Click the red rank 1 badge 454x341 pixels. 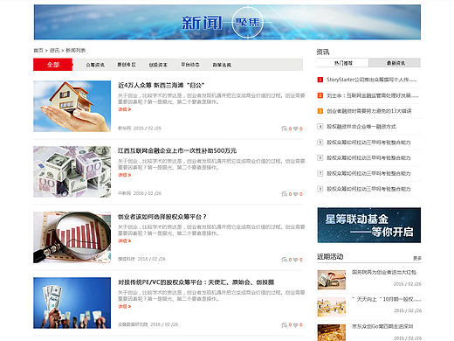point(320,80)
